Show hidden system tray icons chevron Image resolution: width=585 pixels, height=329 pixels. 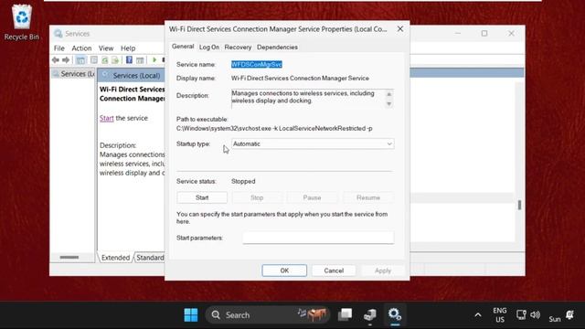point(477,315)
